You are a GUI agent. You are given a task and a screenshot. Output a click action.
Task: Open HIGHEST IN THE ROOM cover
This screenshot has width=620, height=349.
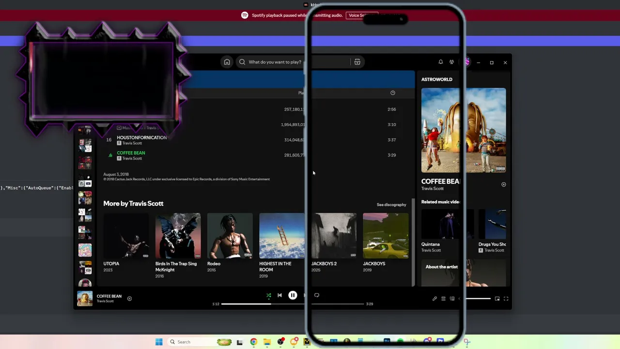(282, 236)
